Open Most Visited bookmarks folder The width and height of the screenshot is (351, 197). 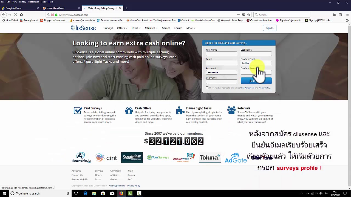tap(10, 20)
